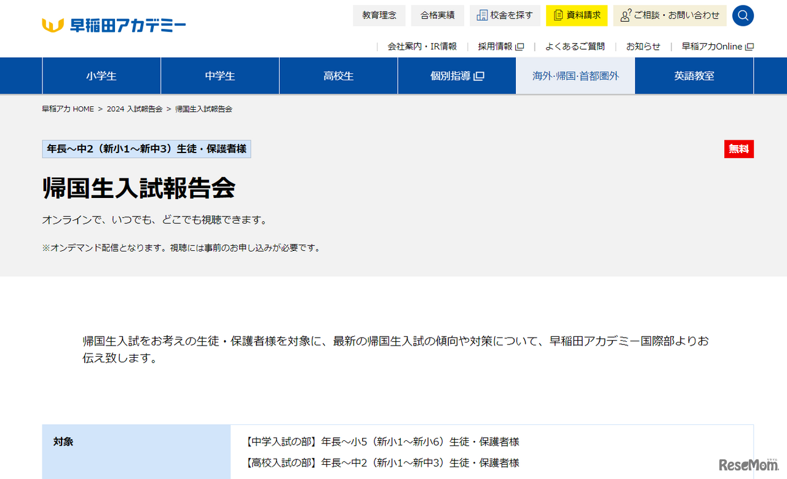Open search with the magnifier icon
Viewport: 787px width, 479px height.
[x=743, y=15]
